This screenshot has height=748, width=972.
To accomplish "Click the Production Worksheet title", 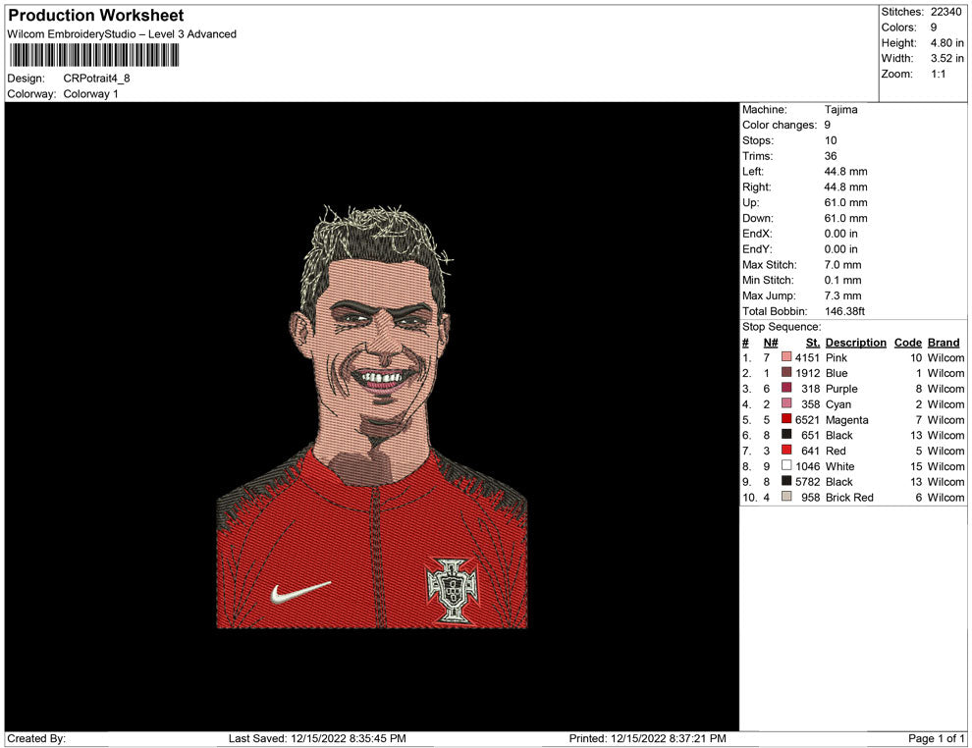I will [96, 16].
